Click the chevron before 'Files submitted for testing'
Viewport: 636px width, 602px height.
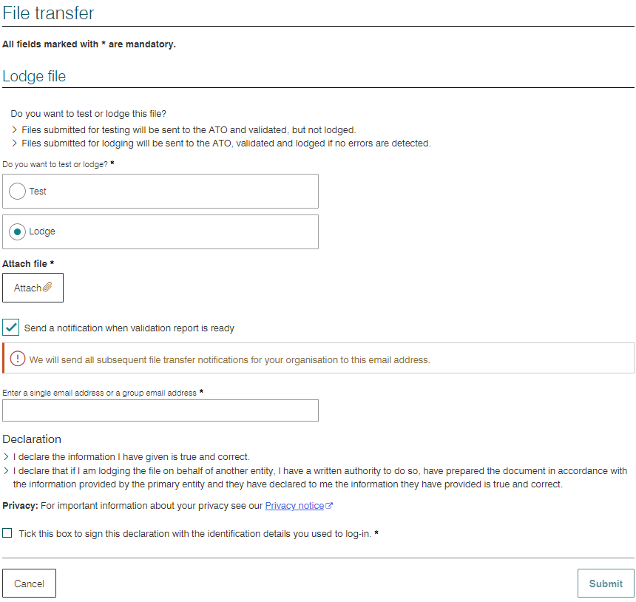(x=13, y=129)
